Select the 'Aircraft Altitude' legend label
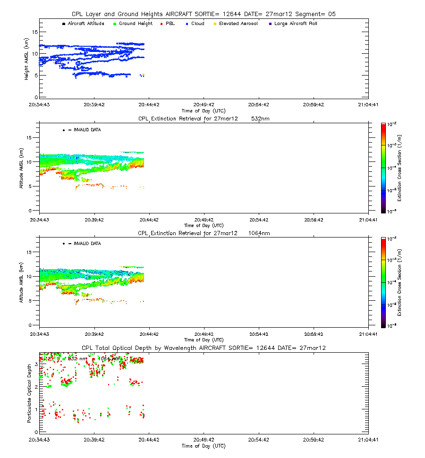 click(x=86, y=23)
